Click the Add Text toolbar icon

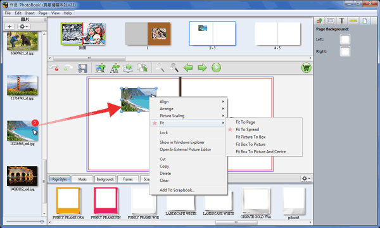115,68
